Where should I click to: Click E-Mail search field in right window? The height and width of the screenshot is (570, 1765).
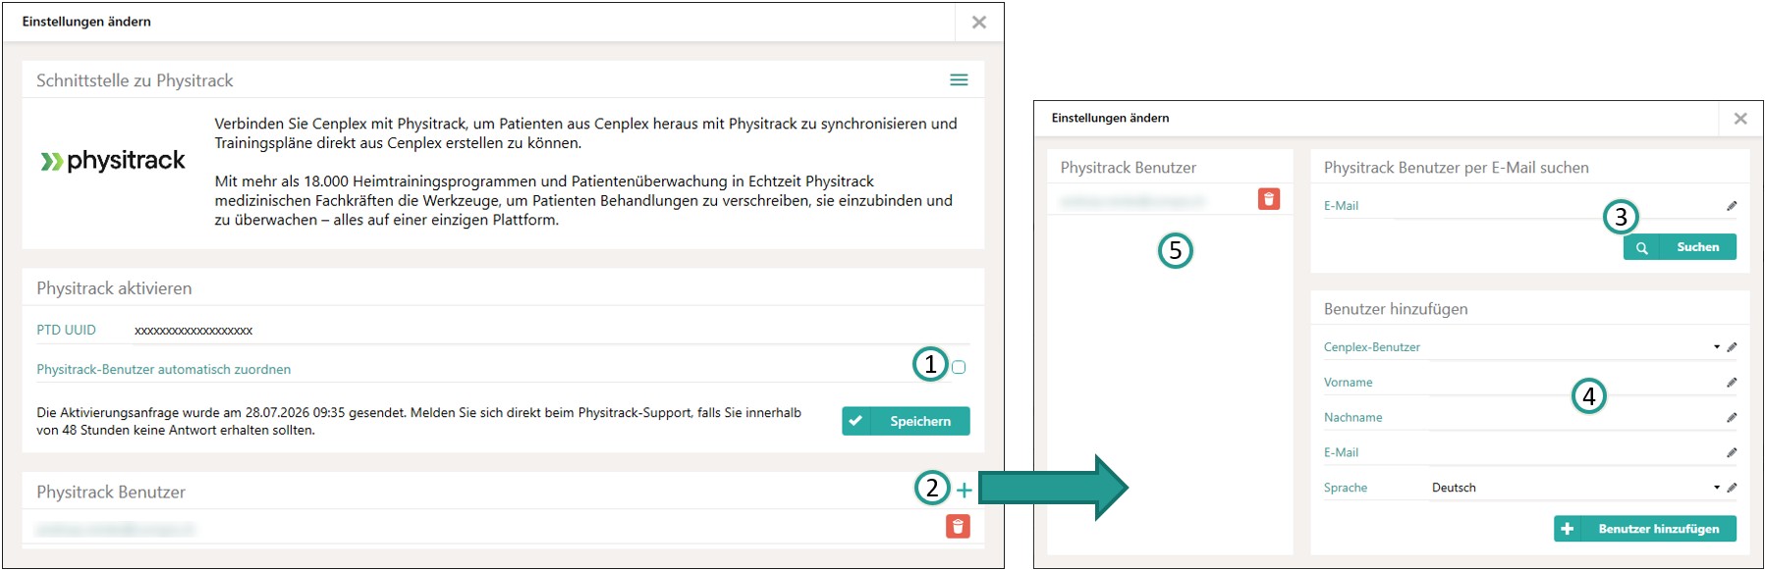click(1557, 206)
